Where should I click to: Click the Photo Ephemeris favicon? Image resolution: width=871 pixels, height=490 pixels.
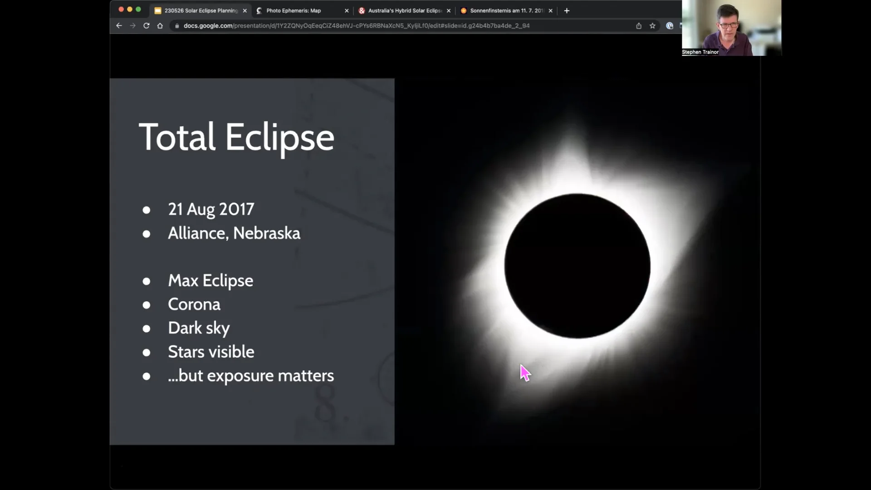[x=259, y=10]
